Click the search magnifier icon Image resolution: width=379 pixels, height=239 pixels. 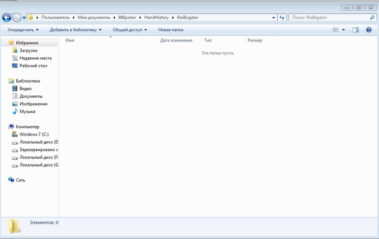pyautogui.click(x=373, y=17)
